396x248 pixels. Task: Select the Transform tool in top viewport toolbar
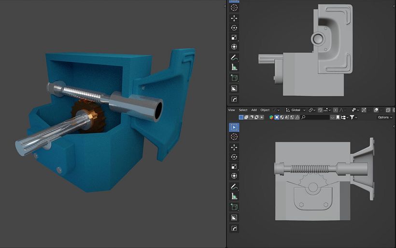234,47
